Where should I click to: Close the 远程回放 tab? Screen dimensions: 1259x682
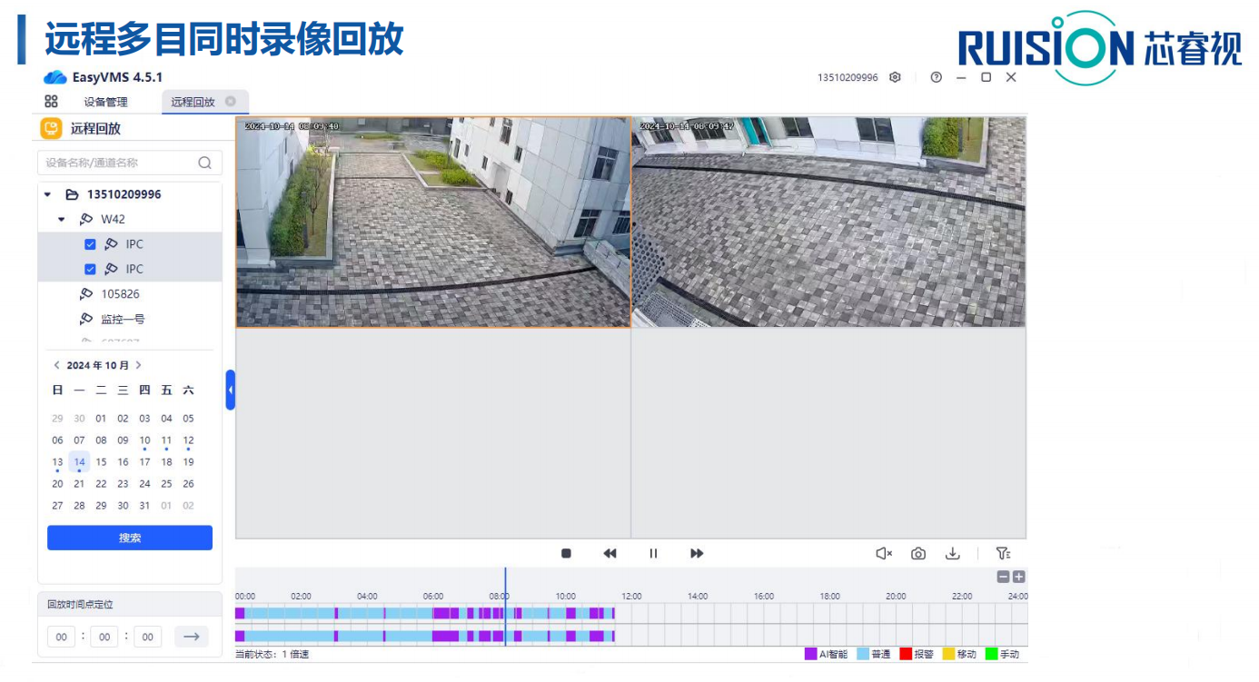[231, 102]
